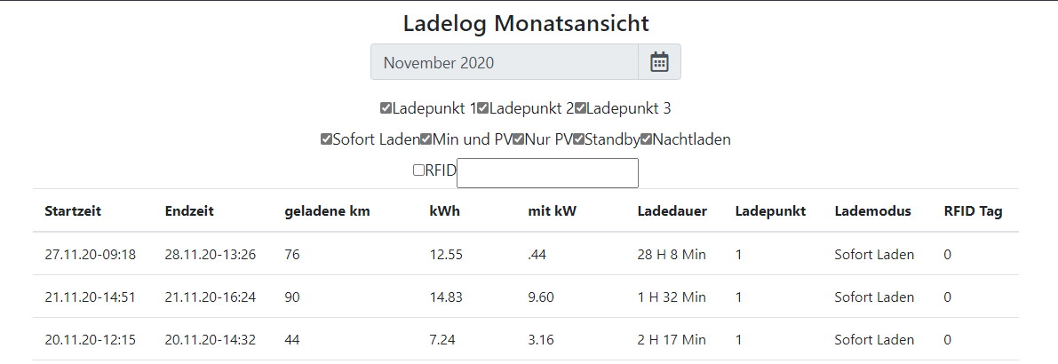
Task: Click the row with start time 21.11.20-14:51
Action: pyautogui.click(x=90, y=297)
